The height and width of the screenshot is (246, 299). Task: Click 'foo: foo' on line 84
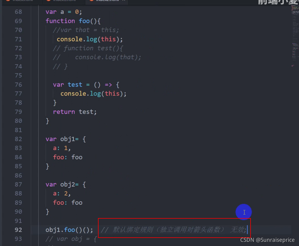click(68, 157)
